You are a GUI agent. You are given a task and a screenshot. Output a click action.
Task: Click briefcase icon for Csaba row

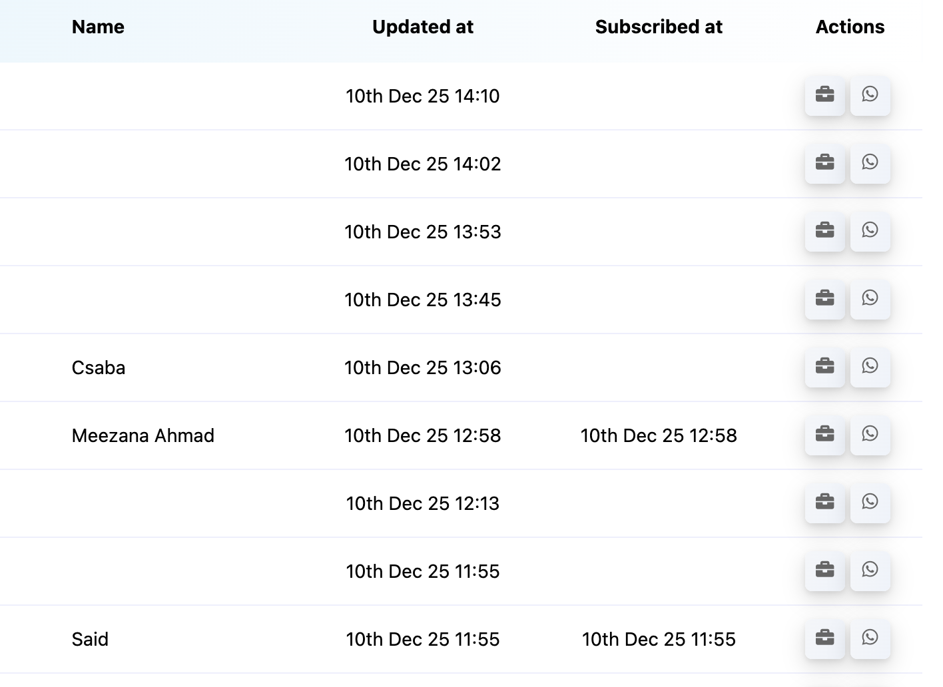point(824,367)
